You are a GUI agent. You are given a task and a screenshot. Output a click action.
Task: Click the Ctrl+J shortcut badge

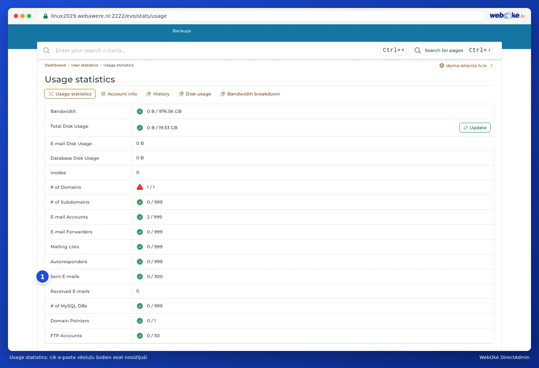(x=479, y=50)
